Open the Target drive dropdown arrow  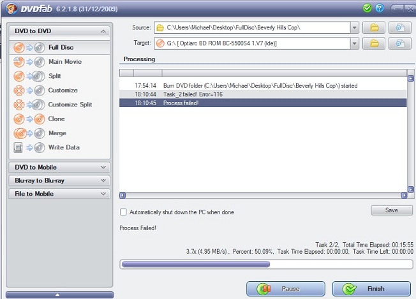[x=354, y=43]
